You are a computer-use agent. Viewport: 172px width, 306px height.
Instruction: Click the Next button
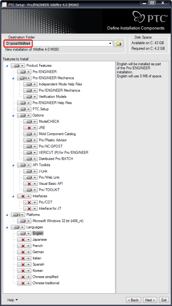click(150, 300)
